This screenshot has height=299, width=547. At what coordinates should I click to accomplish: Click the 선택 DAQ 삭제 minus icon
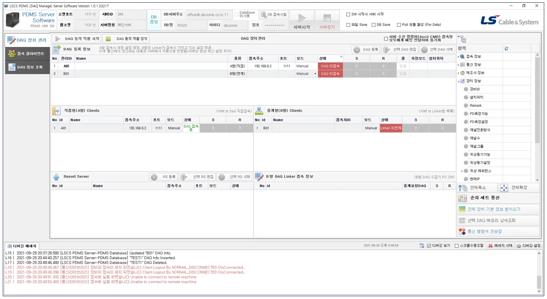(424, 50)
